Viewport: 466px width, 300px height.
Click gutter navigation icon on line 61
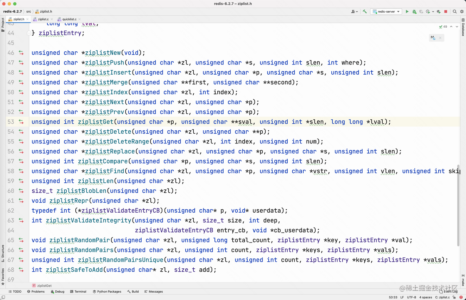[21, 201]
